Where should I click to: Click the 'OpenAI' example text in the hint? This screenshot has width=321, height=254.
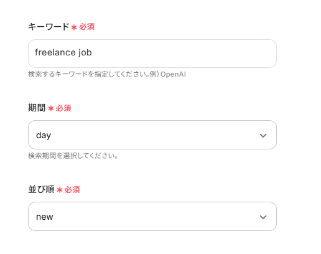coord(173,74)
